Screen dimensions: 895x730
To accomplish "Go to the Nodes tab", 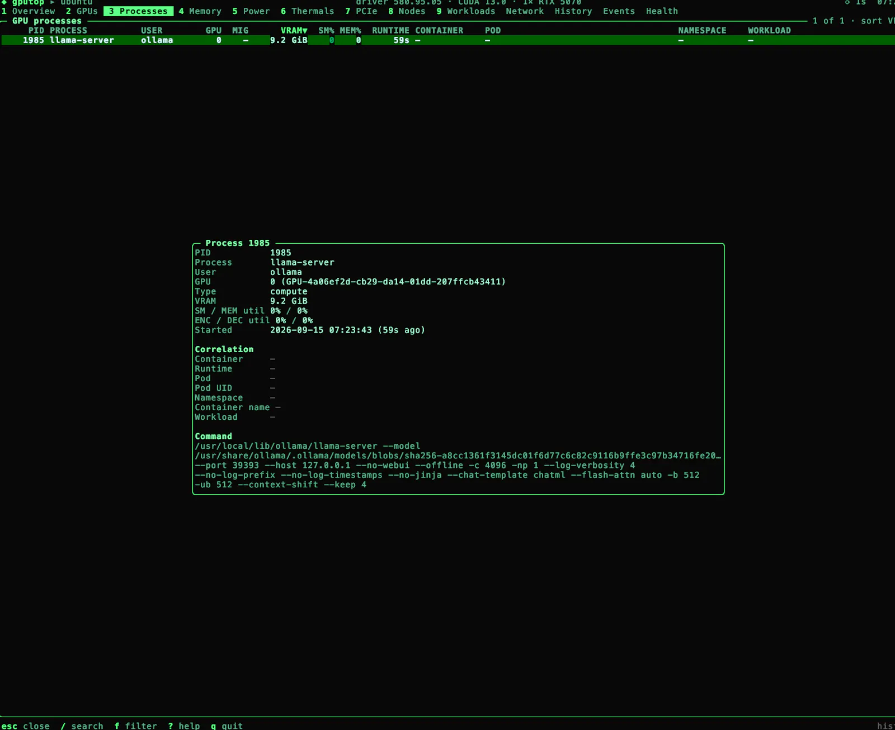I will (x=407, y=11).
